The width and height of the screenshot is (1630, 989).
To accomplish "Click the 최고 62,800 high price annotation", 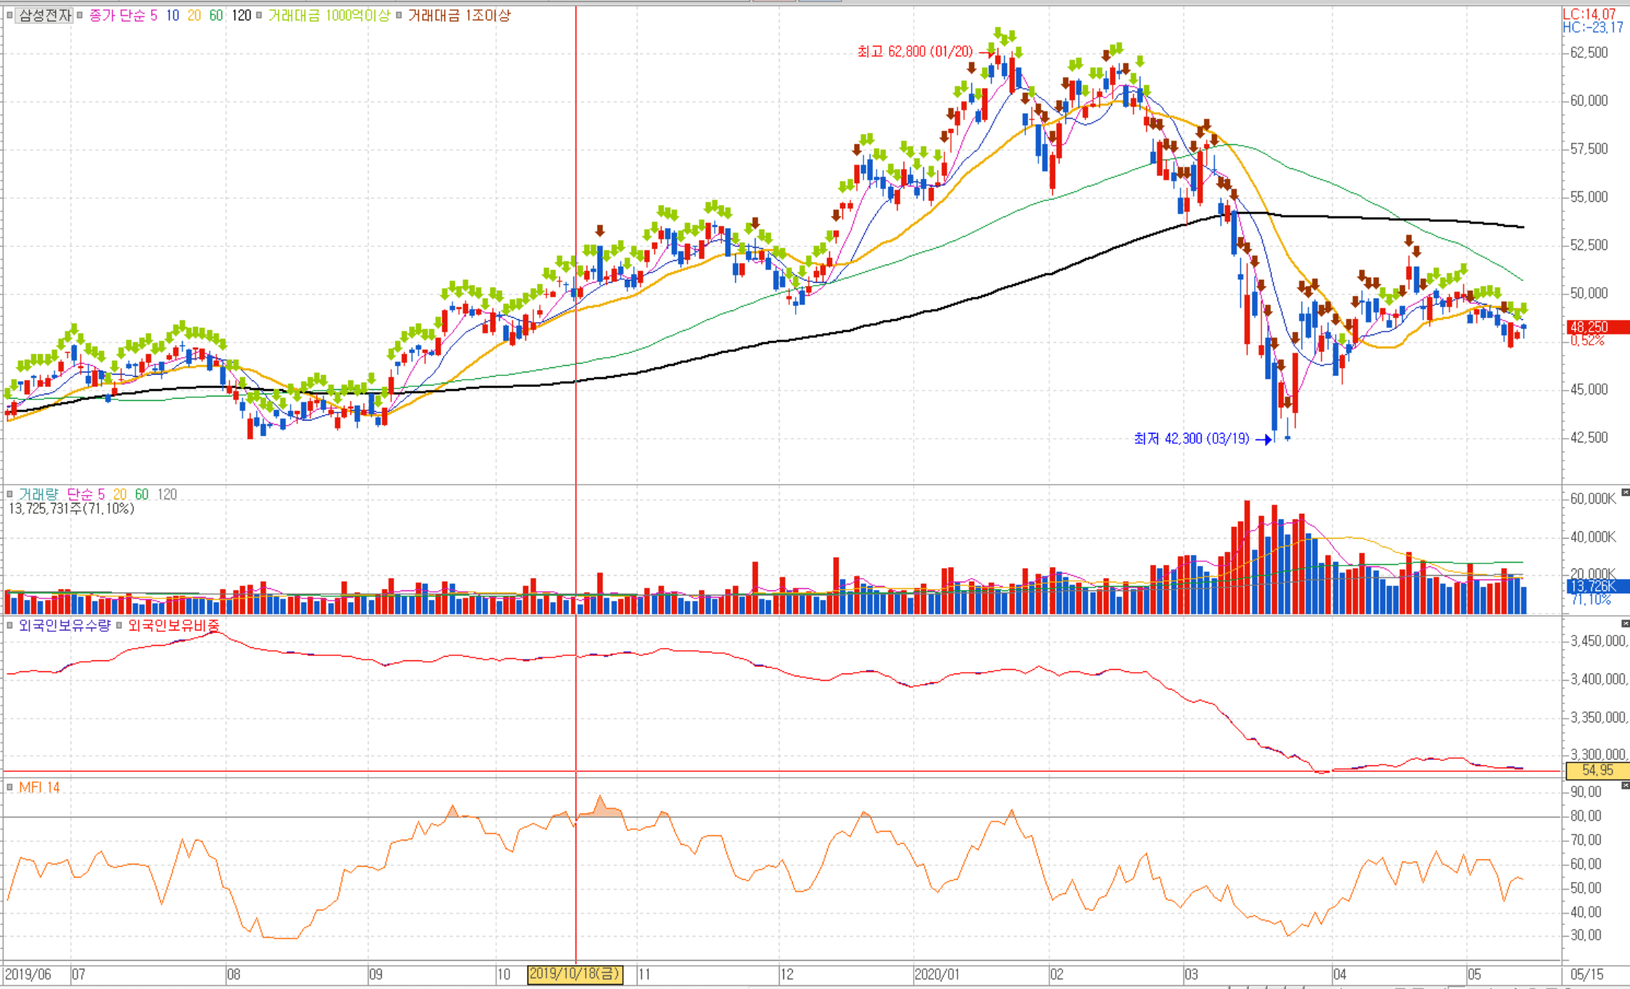I will 914,52.
